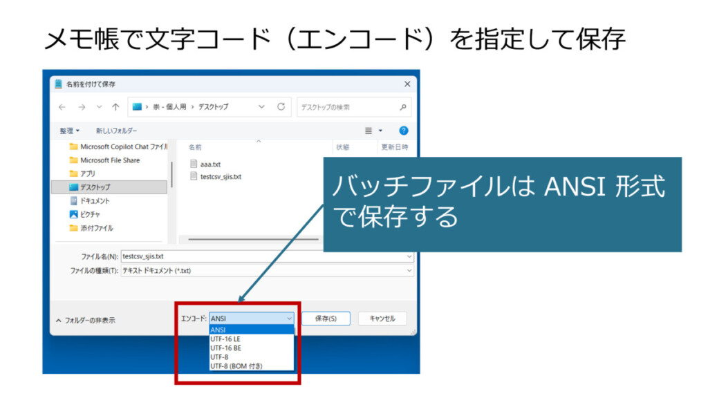Screen dimensions: 708x398
Task: Click the 保存(S) button
Action: tap(326, 319)
